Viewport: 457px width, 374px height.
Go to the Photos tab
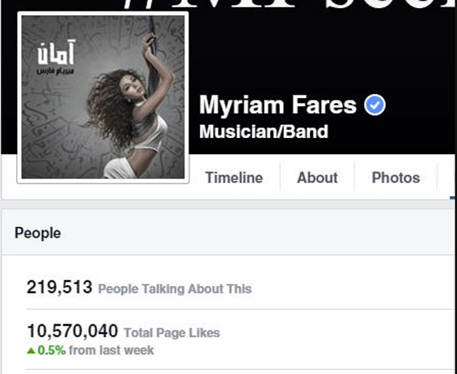[x=396, y=177]
